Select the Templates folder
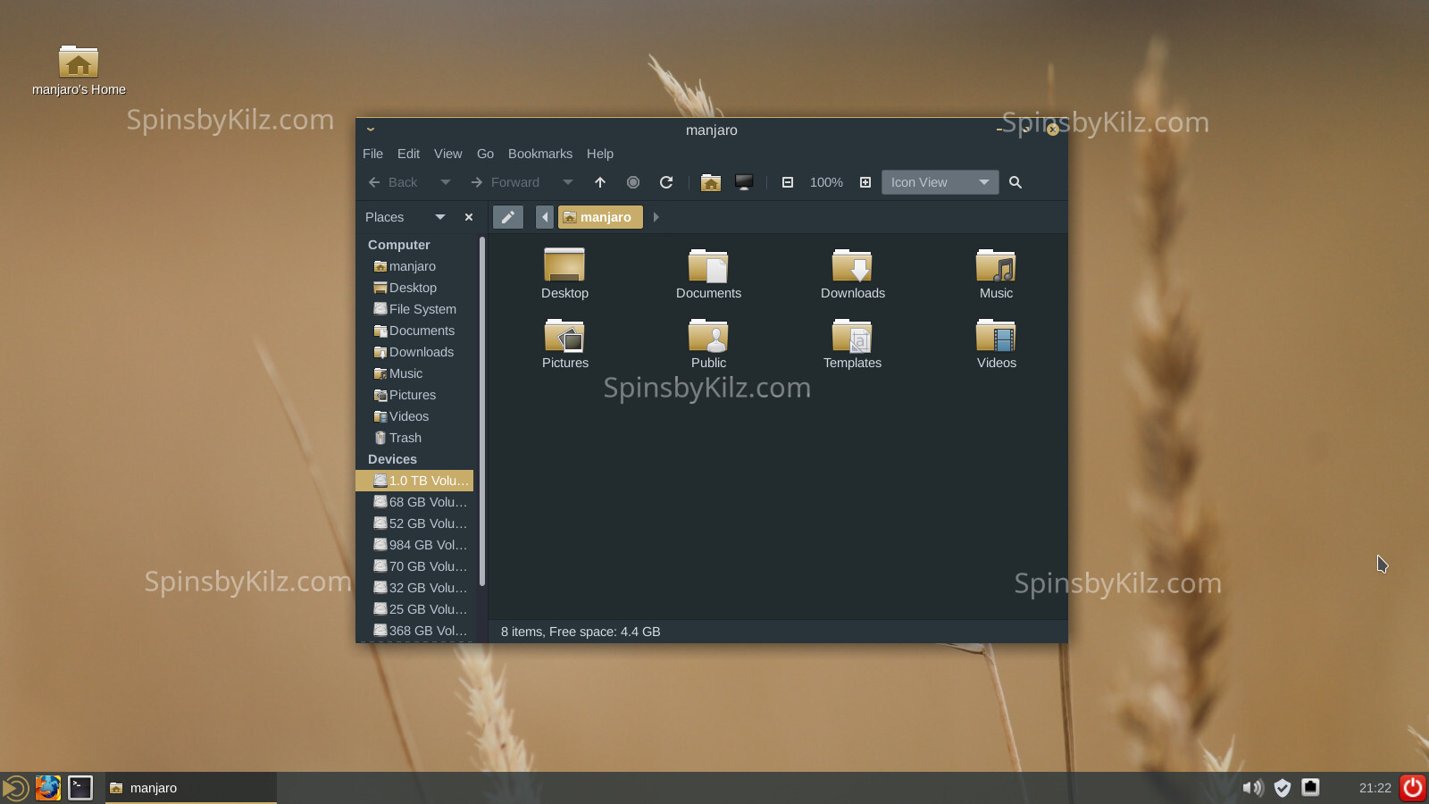The height and width of the screenshot is (804, 1429). pyautogui.click(x=852, y=344)
